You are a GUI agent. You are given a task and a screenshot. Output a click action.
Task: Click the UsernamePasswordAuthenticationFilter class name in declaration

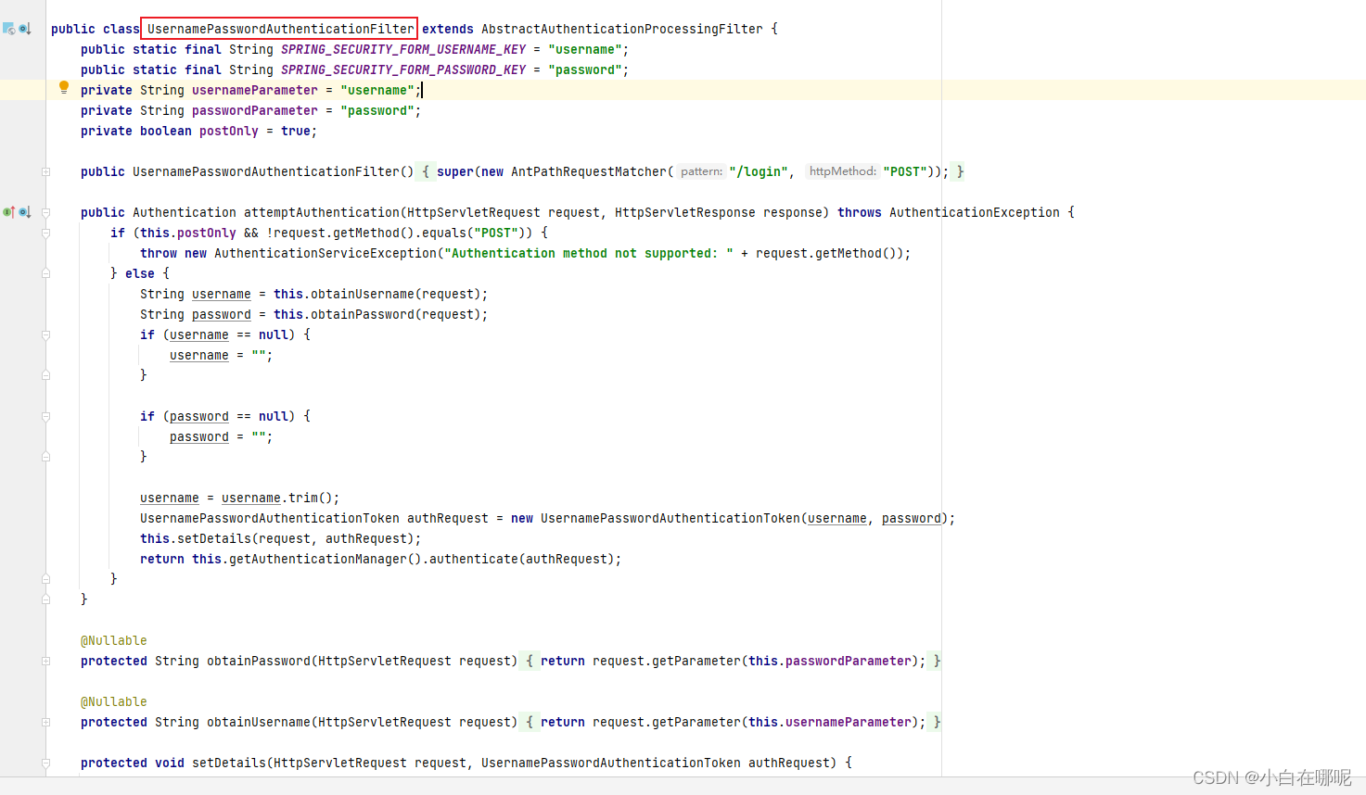tap(280, 29)
